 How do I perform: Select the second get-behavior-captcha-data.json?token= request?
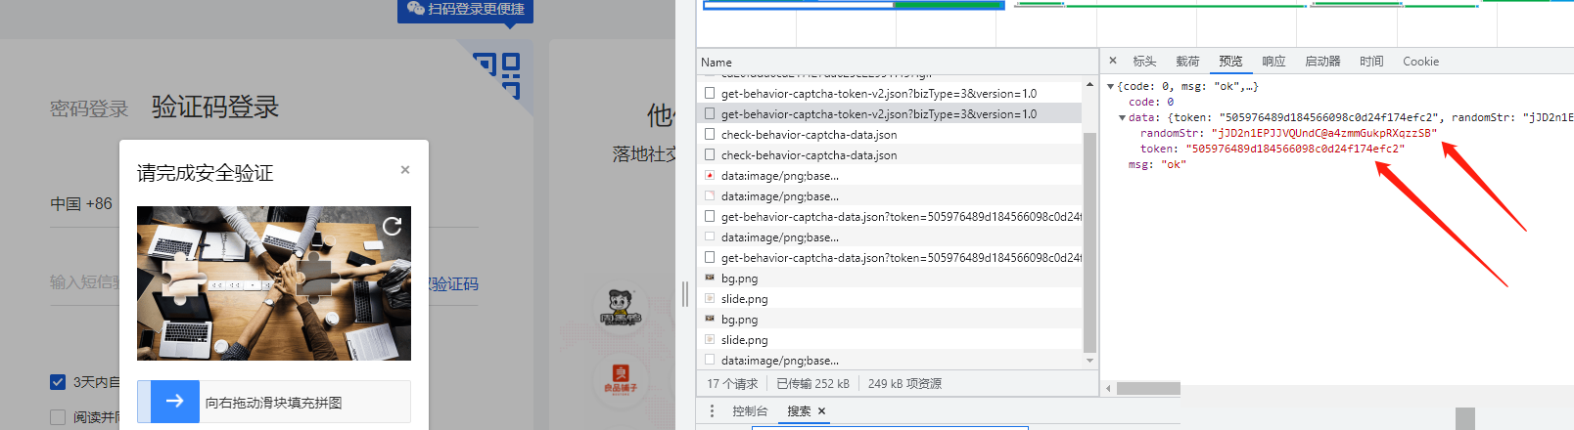pyautogui.click(x=889, y=258)
